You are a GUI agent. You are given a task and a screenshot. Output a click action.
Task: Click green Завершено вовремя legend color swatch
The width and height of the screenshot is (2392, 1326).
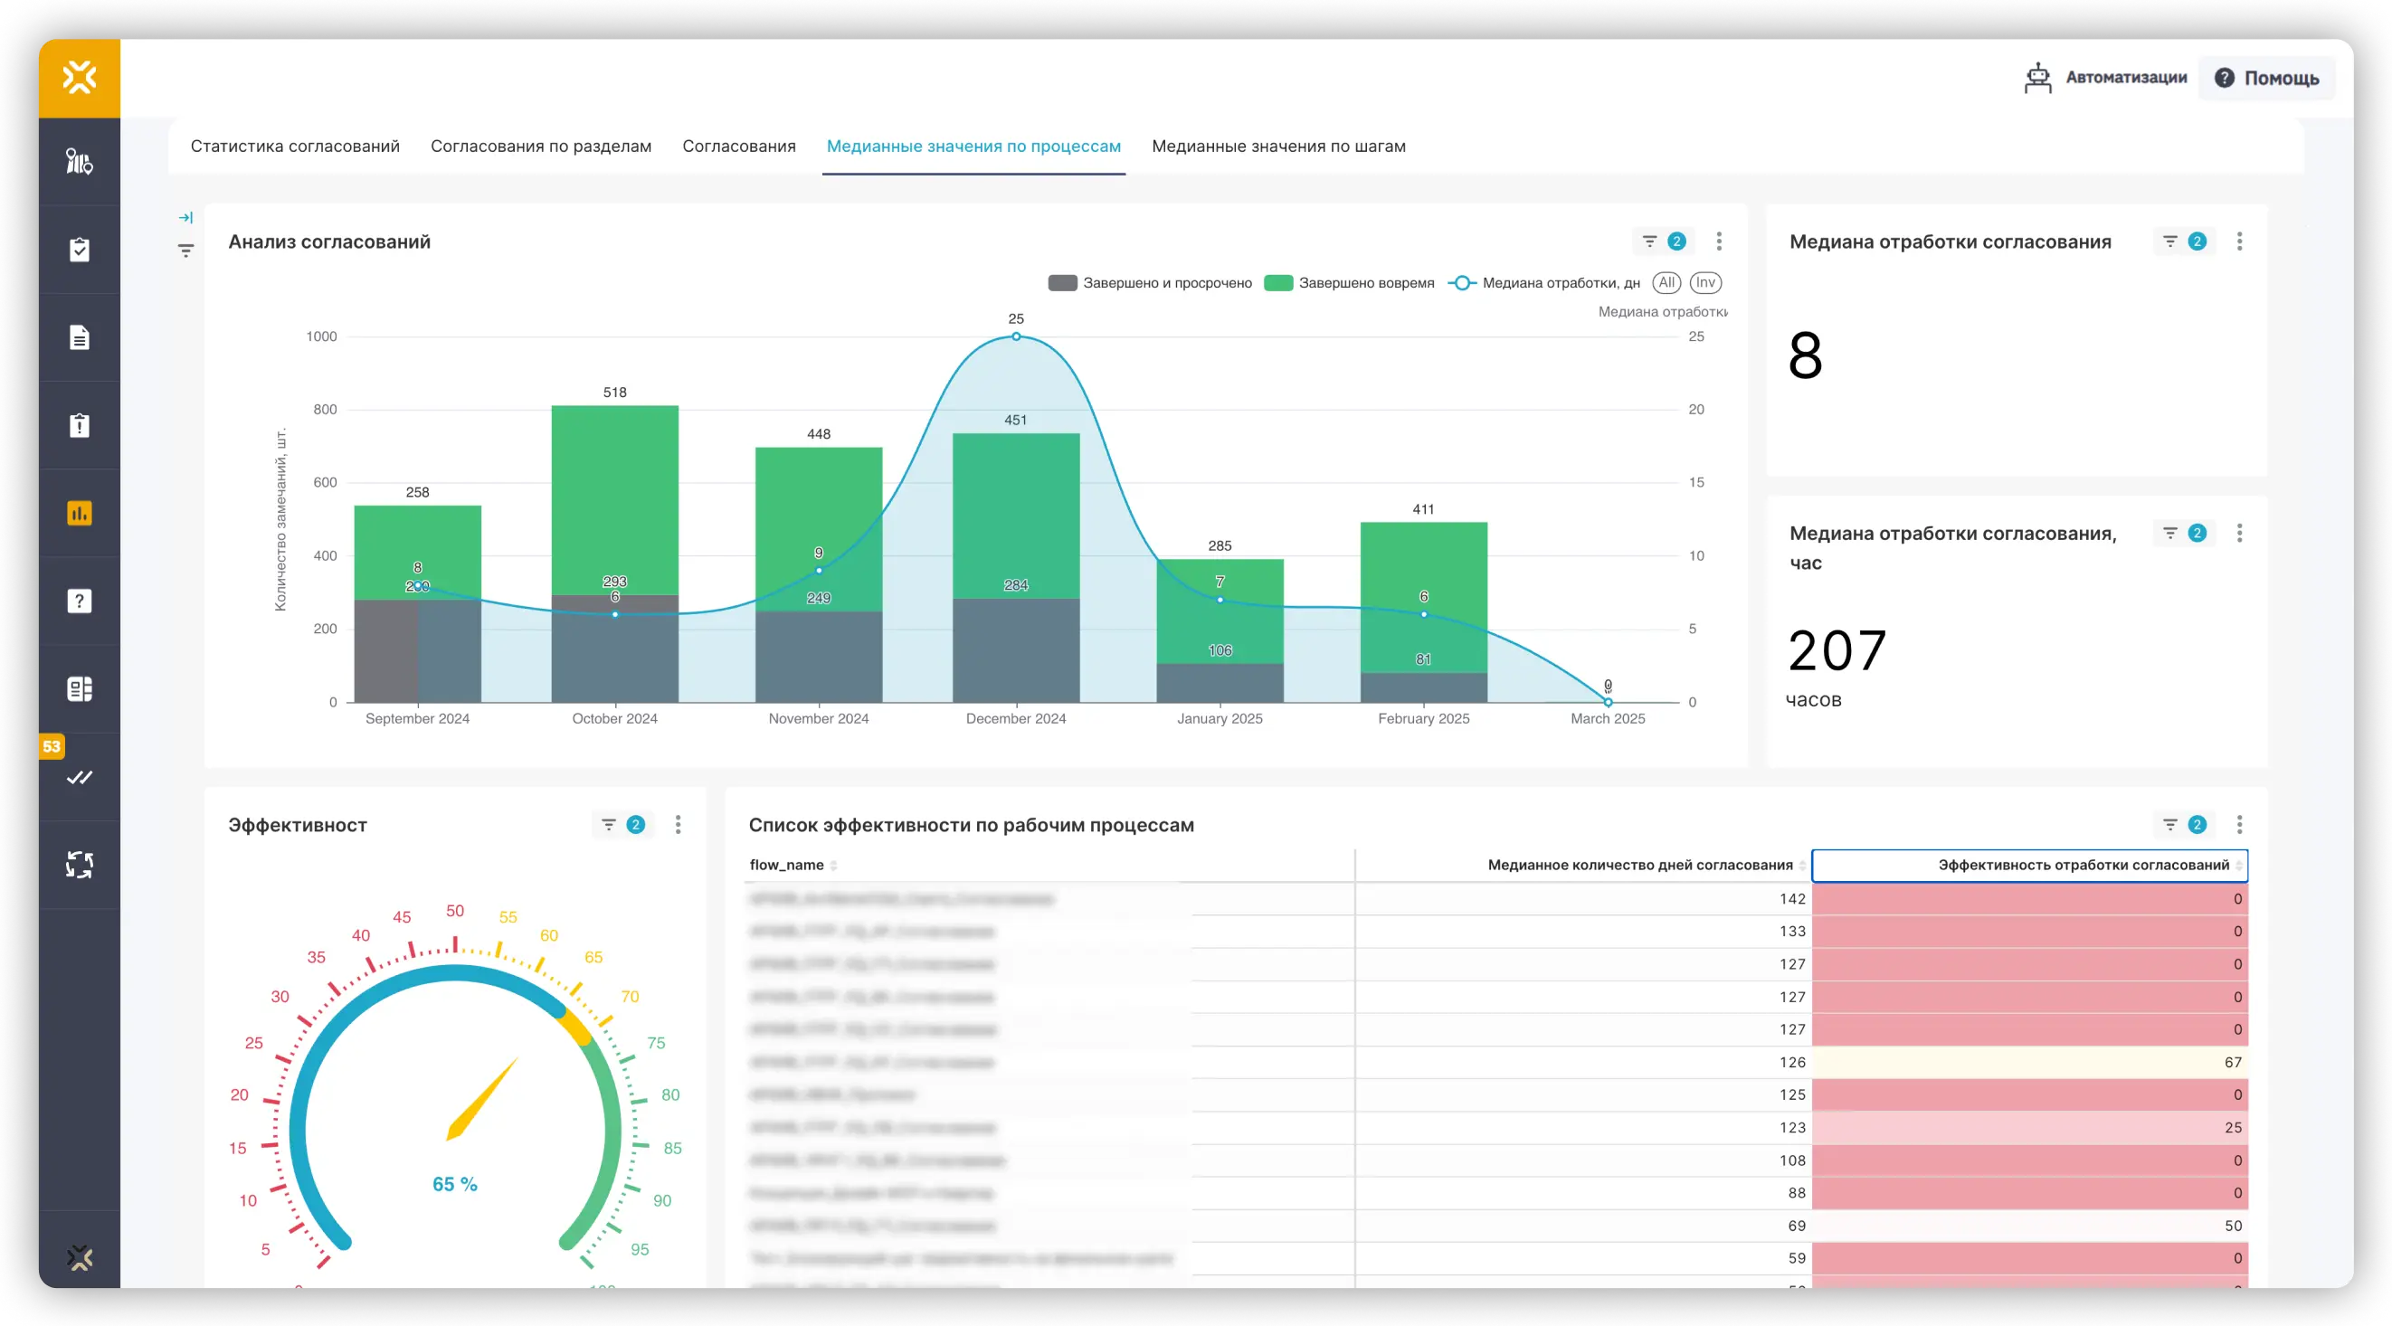coord(1278,283)
